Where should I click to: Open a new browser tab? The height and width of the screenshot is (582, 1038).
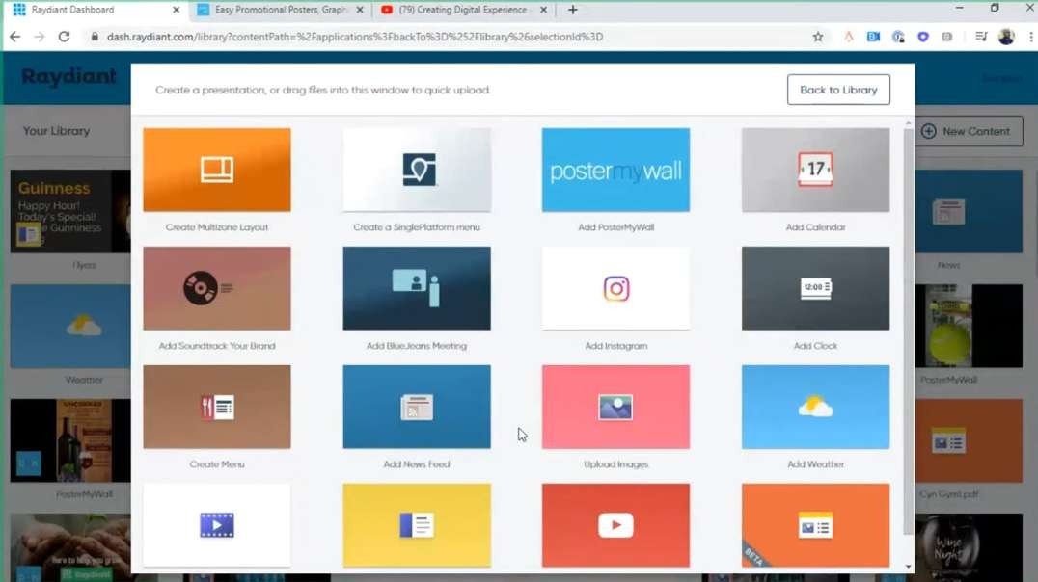pyautogui.click(x=572, y=10)
